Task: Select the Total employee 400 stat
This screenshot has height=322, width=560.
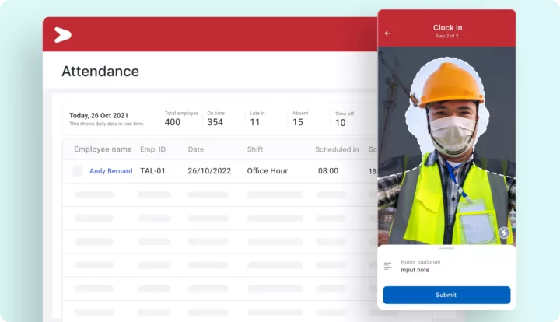Action: [173, 118]
